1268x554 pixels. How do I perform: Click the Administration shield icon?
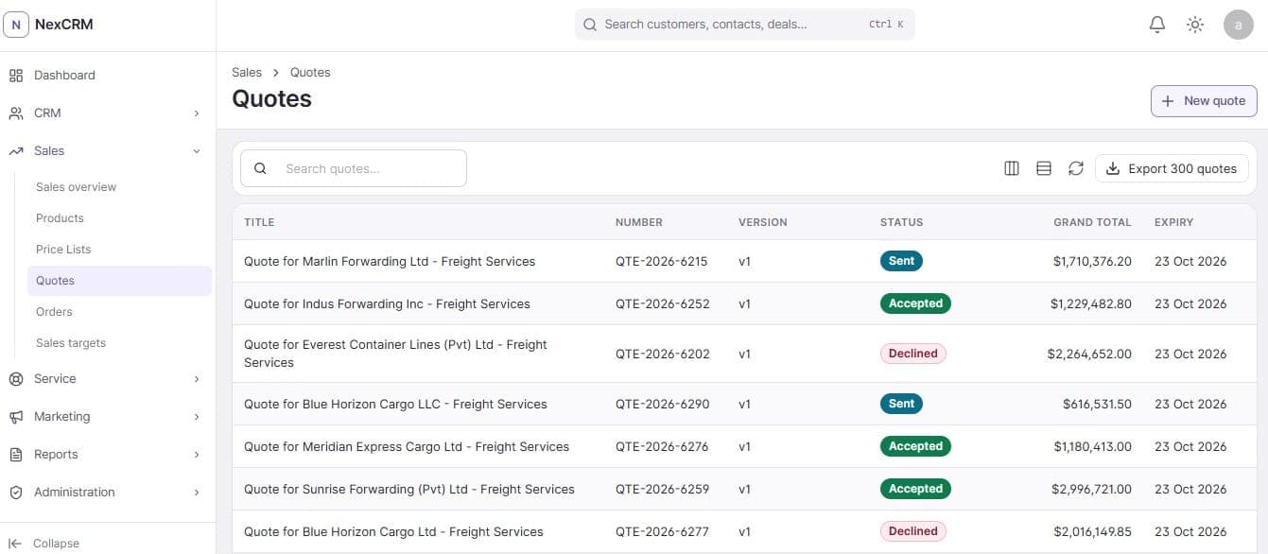(16, 493)
